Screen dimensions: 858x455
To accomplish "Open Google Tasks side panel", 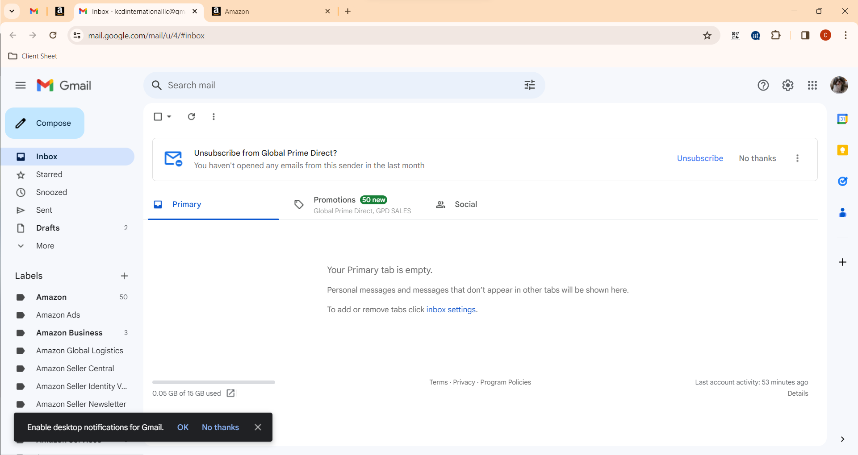I will point(842,181).
